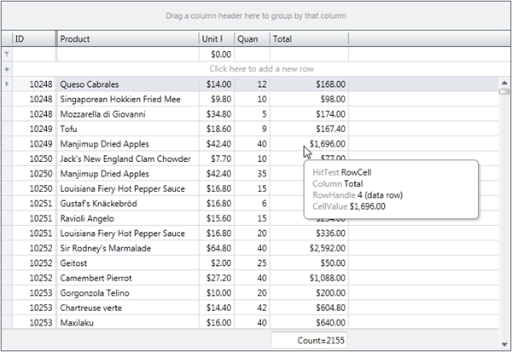Click the $167.40 total cell
512x352 pixels.
[x=309, y=129]
